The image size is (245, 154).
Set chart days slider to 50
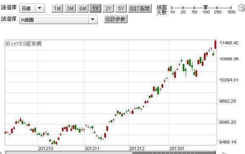[194, 8]
